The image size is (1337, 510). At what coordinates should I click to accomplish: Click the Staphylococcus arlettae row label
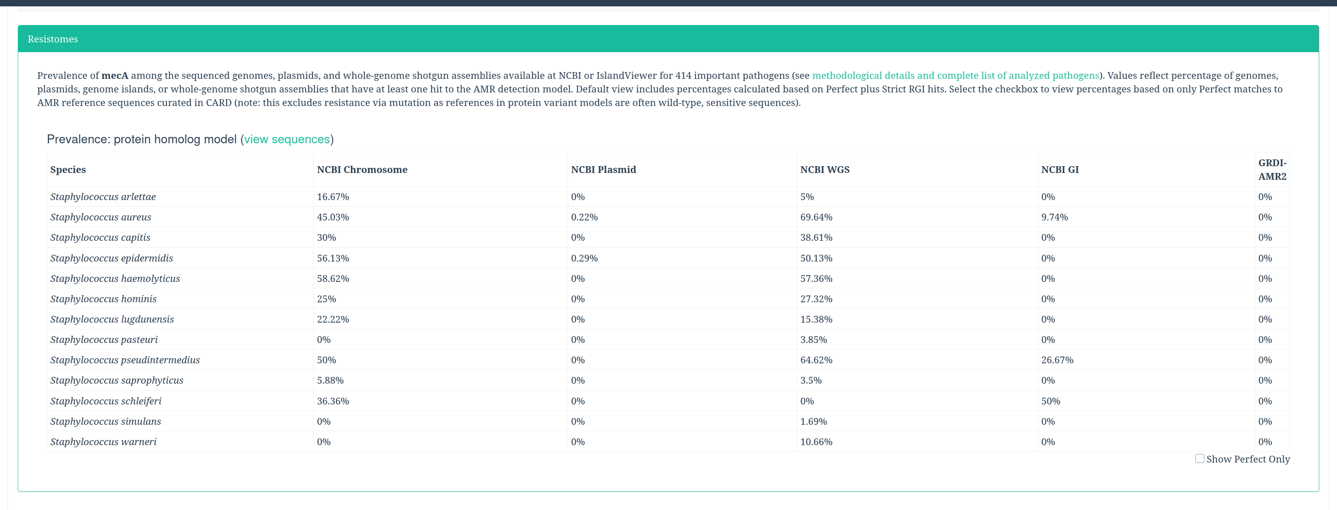pyautogui.click(x=103, y=197)
